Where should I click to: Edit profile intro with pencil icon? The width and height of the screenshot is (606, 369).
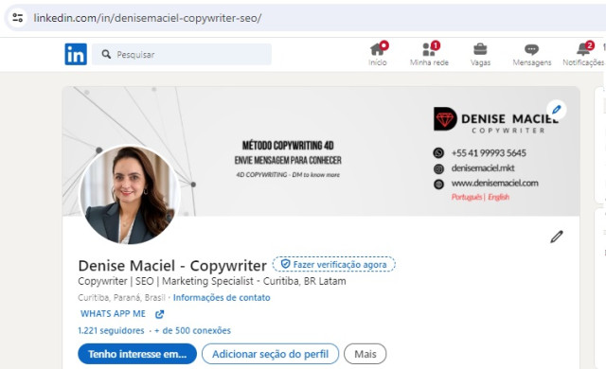(x=557, y=237)
